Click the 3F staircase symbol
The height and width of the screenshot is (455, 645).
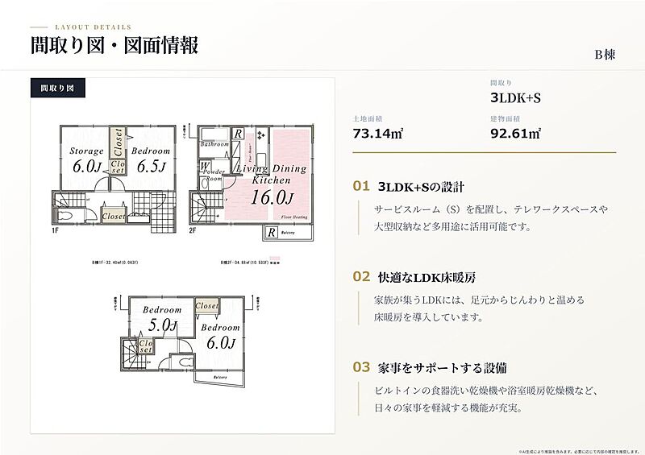pyautogui.click(x=134, y=354)
